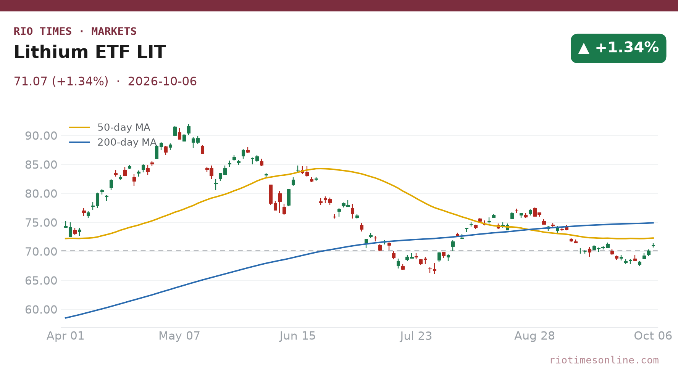678x381 pixels.
Task: Click the 80.00 y-axis label
Action: point(41,194)
